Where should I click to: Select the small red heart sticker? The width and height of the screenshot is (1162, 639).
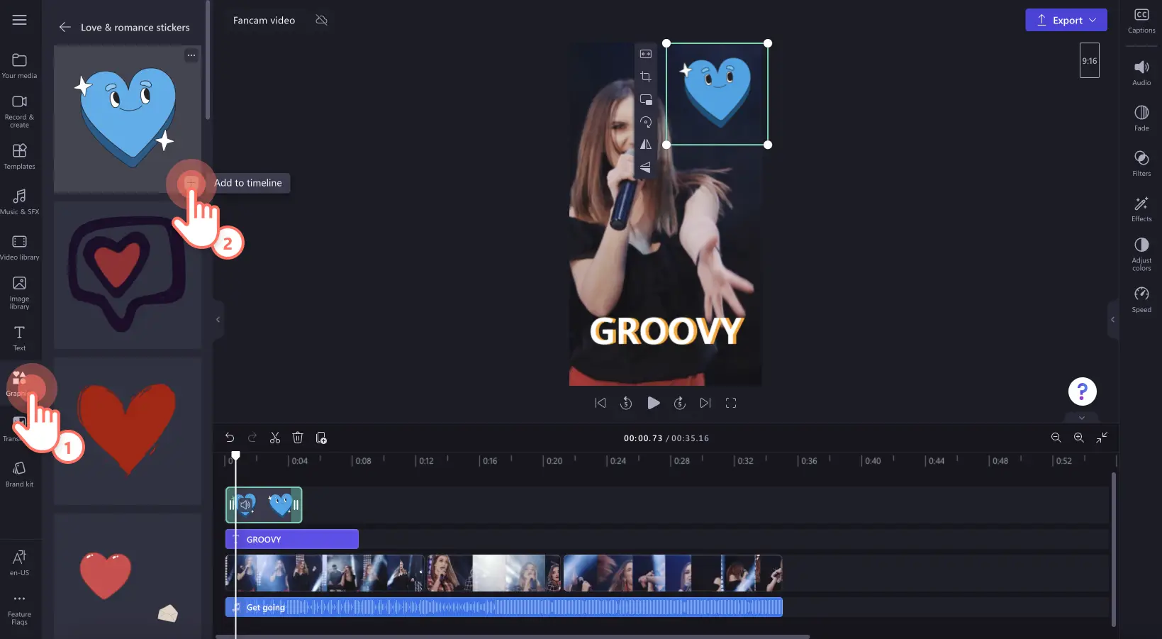tap(128, 576)
